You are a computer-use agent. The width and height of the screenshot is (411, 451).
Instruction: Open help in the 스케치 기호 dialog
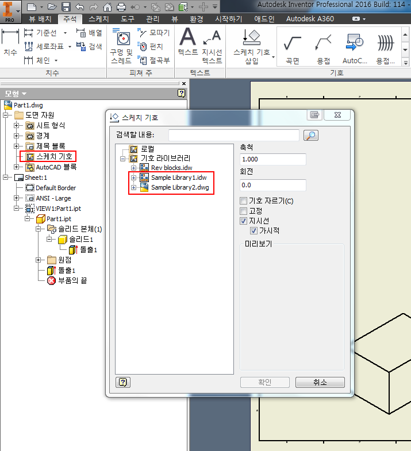123,382
